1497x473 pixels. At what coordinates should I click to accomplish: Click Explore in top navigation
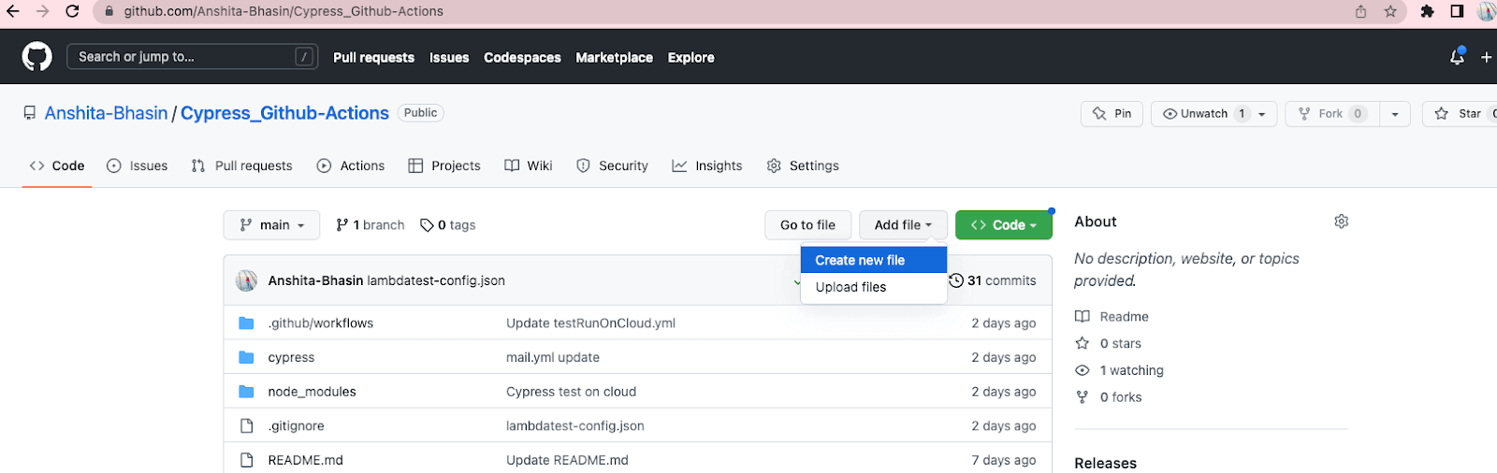[x=690, y=57]
